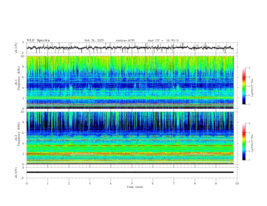
Task: Click the time axis tick label '5'
Action: tap(132, 183)
